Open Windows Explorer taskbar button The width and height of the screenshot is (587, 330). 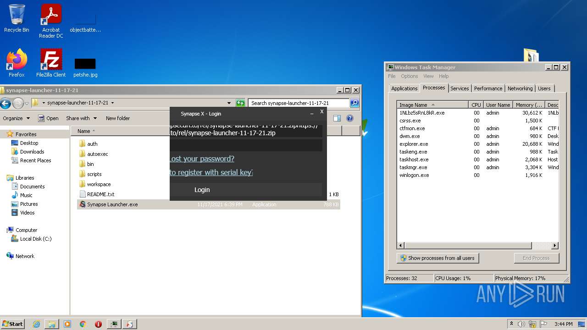pyautogui.click(x=52, y=324)
